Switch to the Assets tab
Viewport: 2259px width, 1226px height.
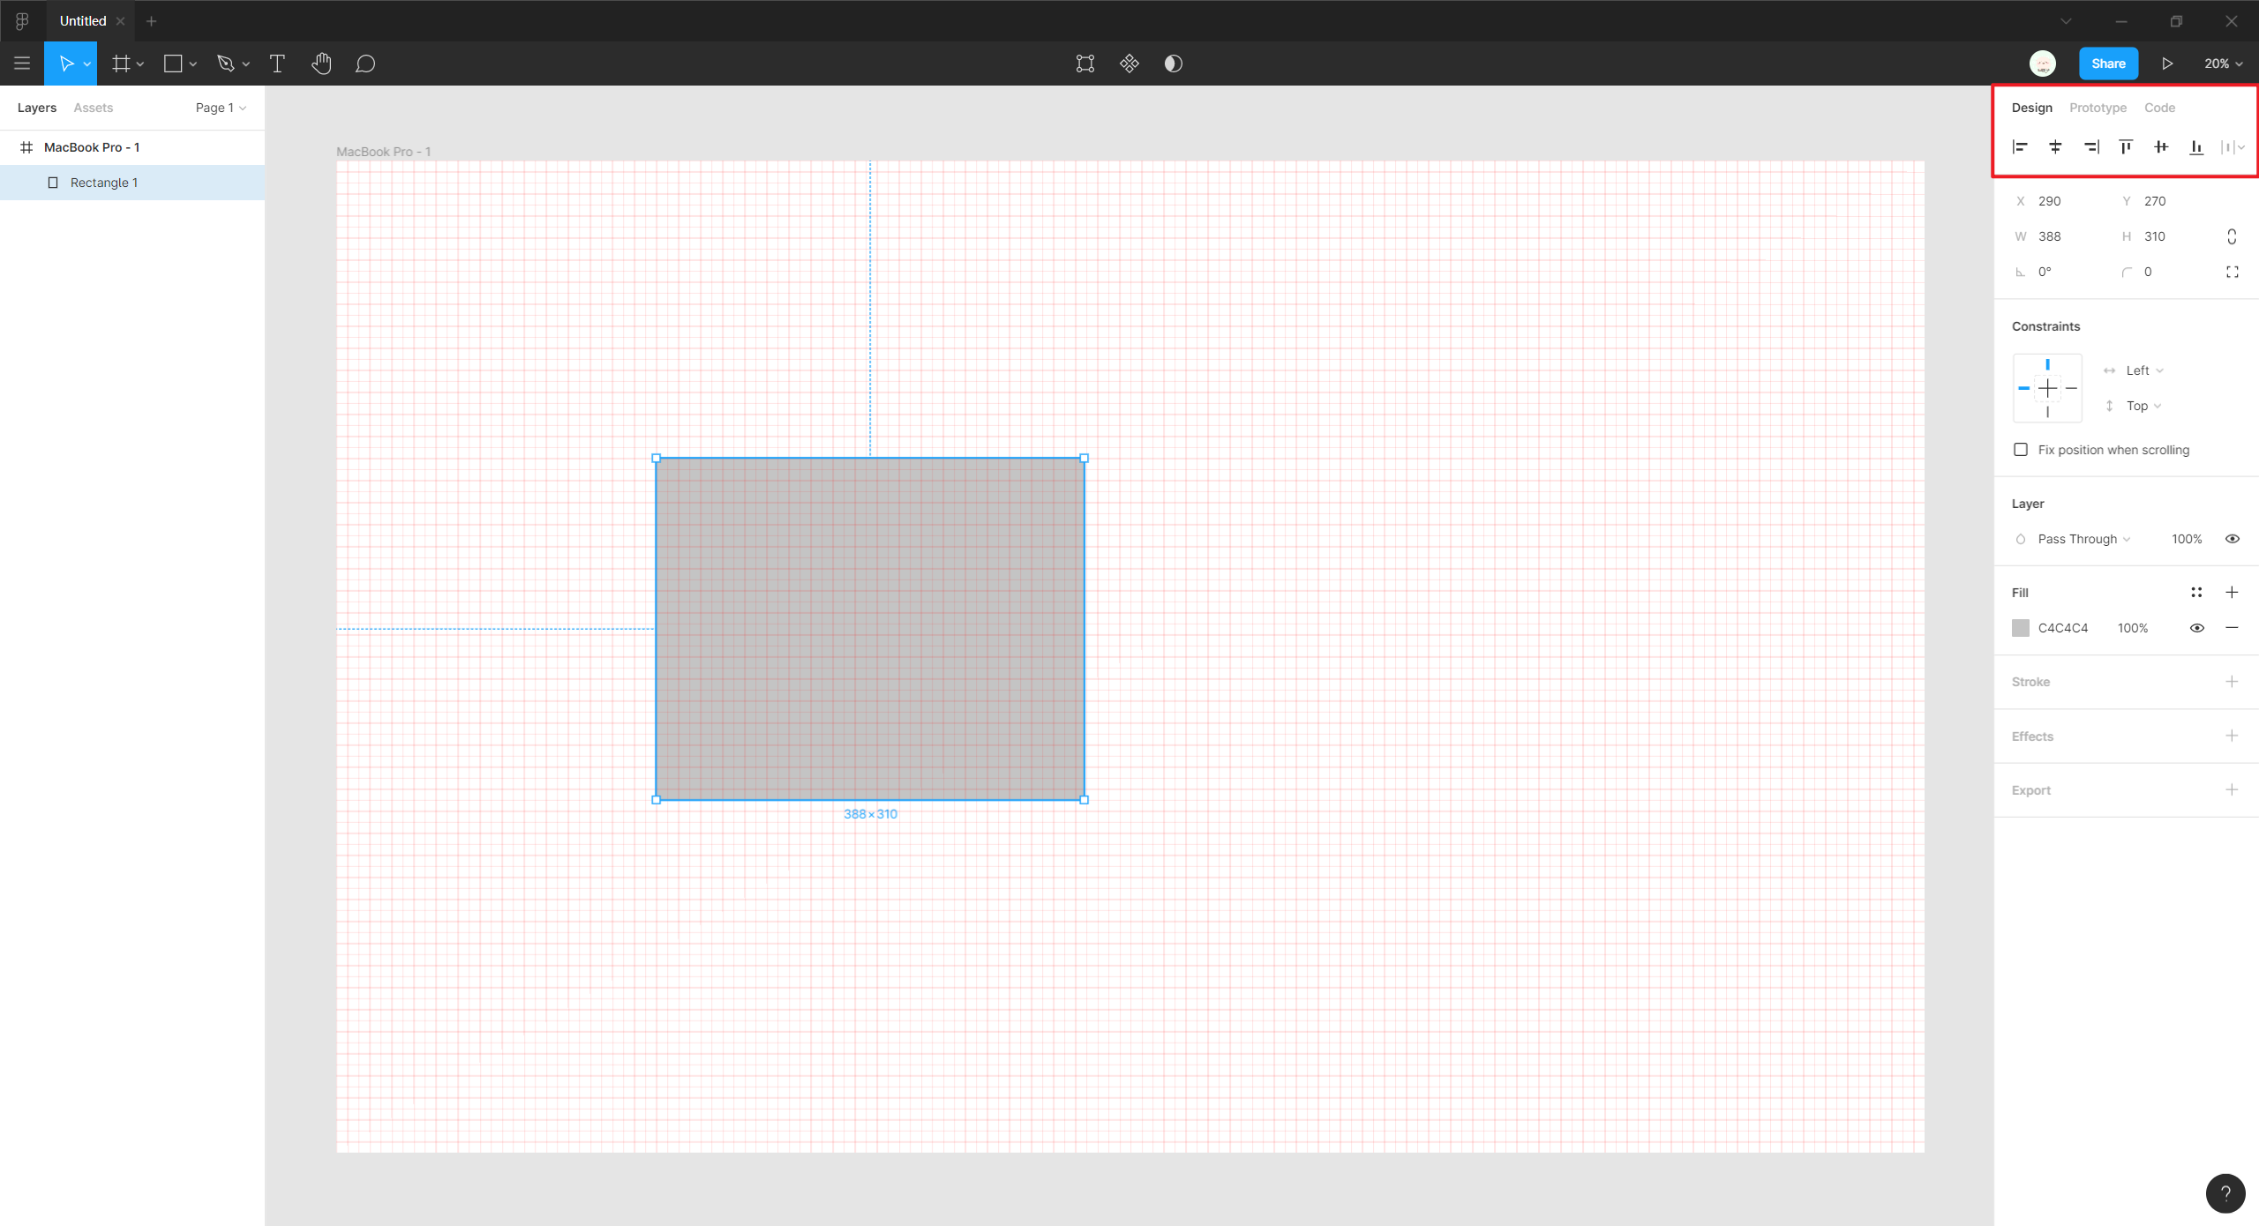pyautogui.click(x=93, y=108)
